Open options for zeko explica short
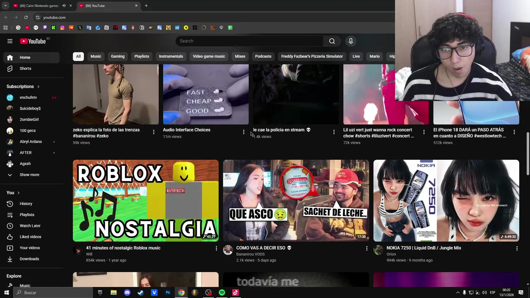 154,132
